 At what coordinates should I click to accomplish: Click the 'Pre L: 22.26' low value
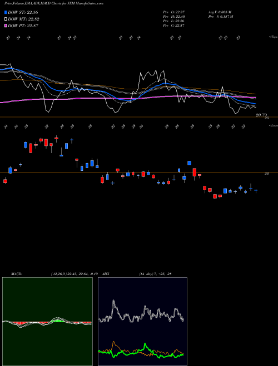[x=173, y=21]
